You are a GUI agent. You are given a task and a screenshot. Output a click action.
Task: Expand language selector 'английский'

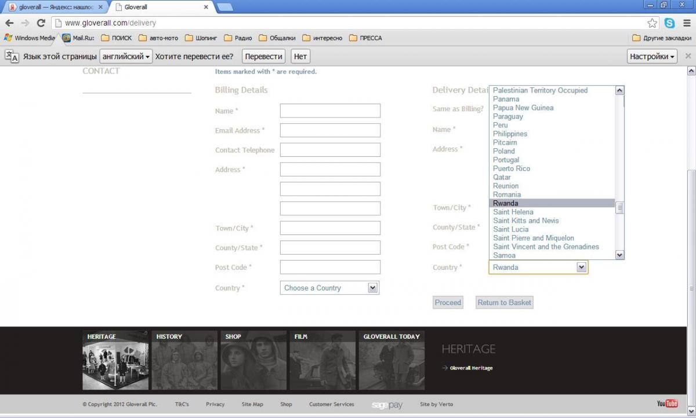click(126, 56)
